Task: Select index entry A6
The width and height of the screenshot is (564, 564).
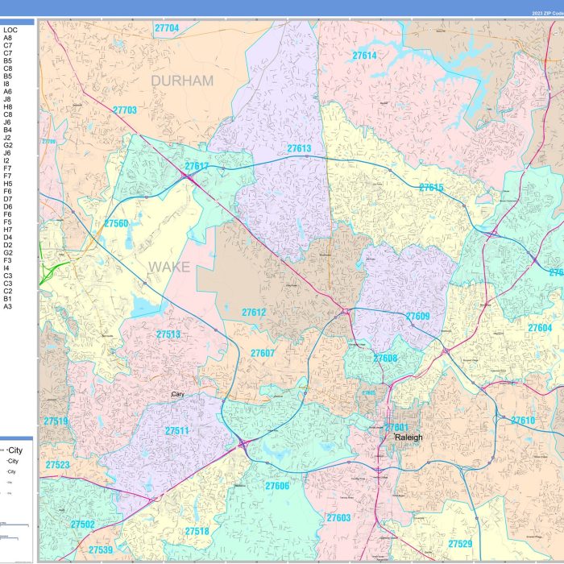Action: coord(7,91)
